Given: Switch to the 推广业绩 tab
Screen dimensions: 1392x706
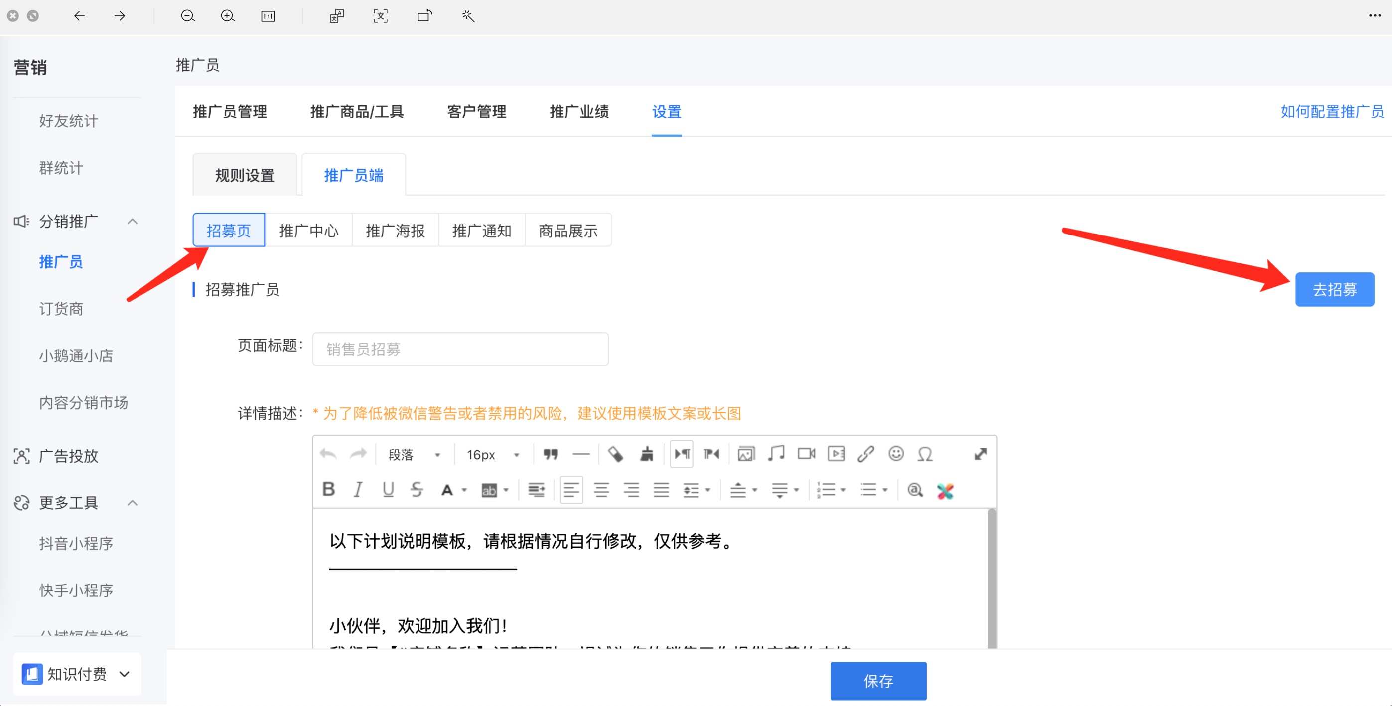Looking at the screenshot, I should click(579, 111).
